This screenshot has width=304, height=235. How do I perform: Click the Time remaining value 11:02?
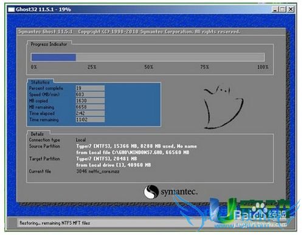[x=90, y=120]
